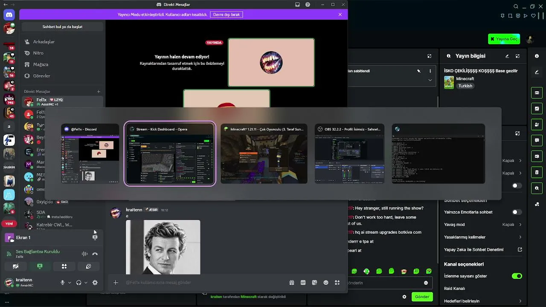The image size is (546, 307).
Task: Open Discord user settings gear
Action: click(95, 282)
